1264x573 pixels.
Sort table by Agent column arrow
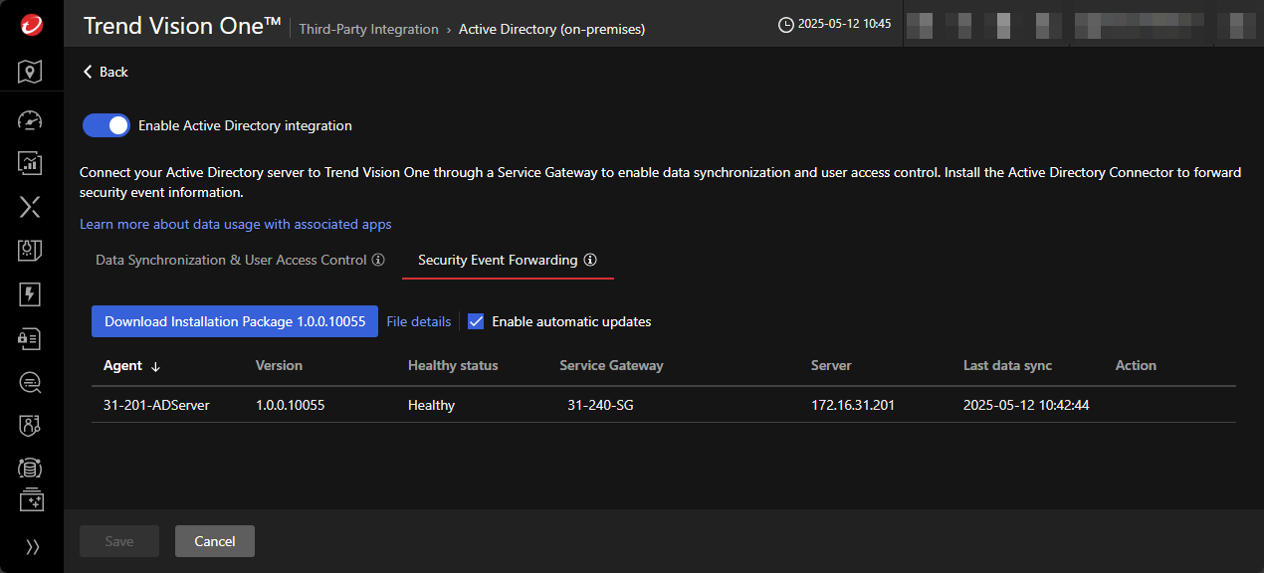pyautogui.click(x=155, y=366)
